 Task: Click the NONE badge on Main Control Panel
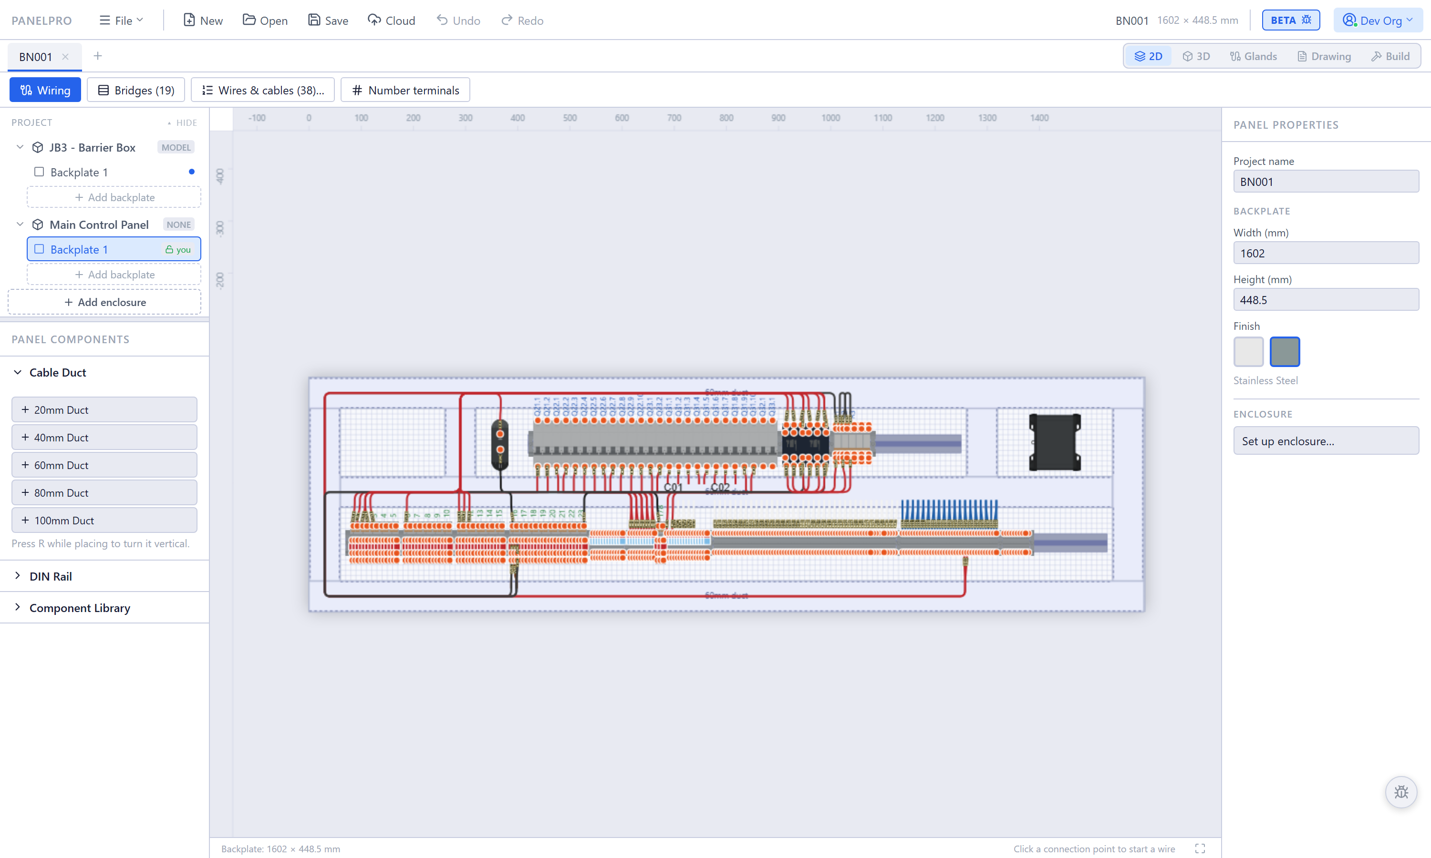pos(178,225)
